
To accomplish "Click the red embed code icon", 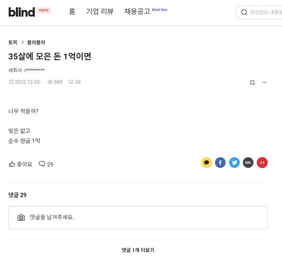I will 262,163.
